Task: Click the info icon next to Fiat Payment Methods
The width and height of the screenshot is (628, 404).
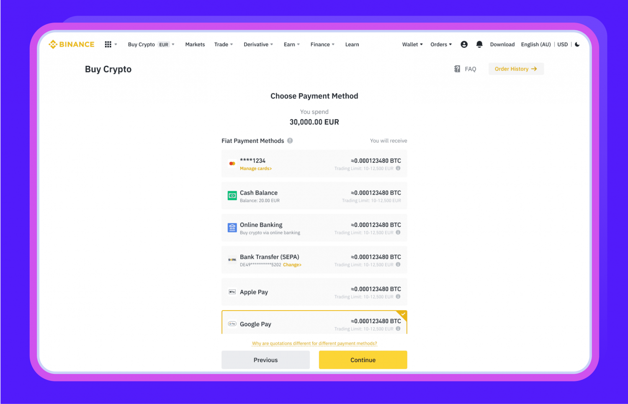Action: tap(290, 141)
